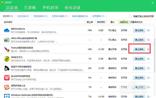Click the 瑞昱声卡 speaker icon
Screen dimensions: 156x98
pyautogui.click(x=7, y=68)
